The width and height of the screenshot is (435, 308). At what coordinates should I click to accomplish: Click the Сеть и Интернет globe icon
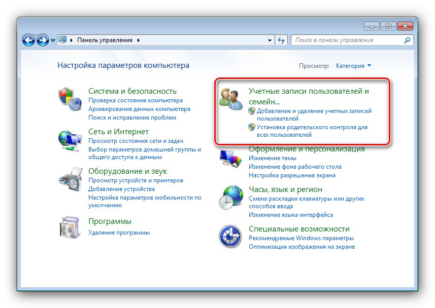click(70, 138)
